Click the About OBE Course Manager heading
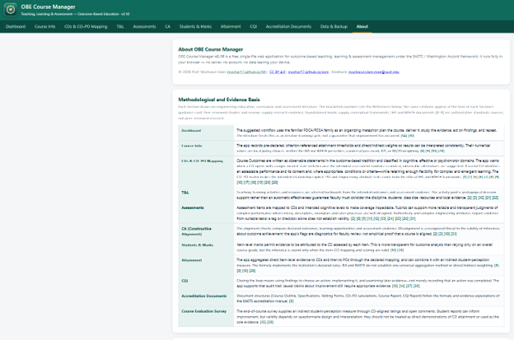Viewport: 514px width, 340px height. [210, 49]
